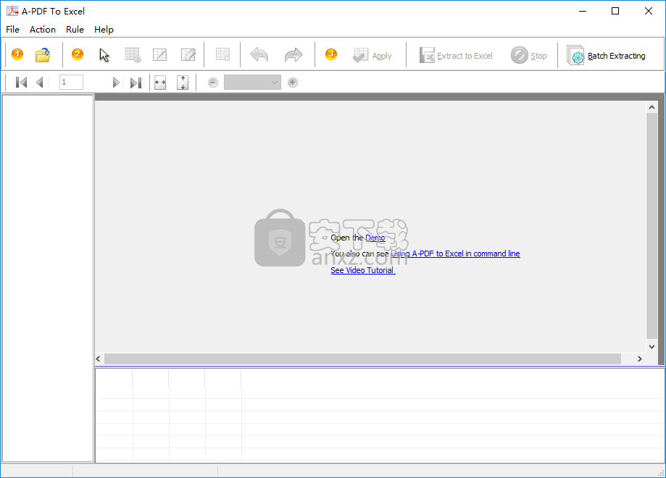
Task: Click the page number field
Action: pyautogui.click(x=71, y=83)
